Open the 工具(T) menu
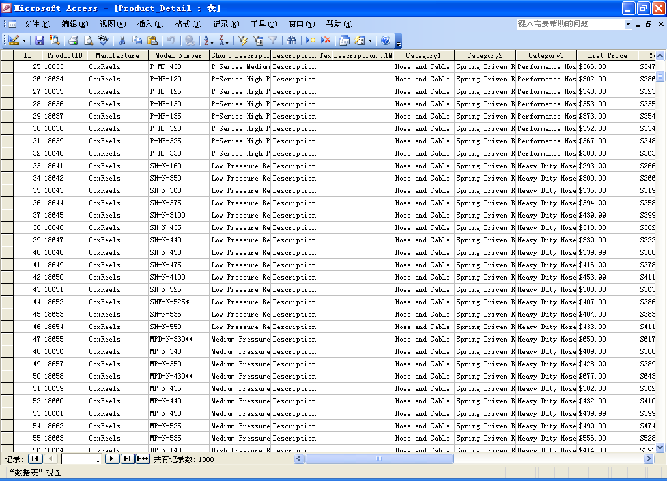 (x=263, y=24)
